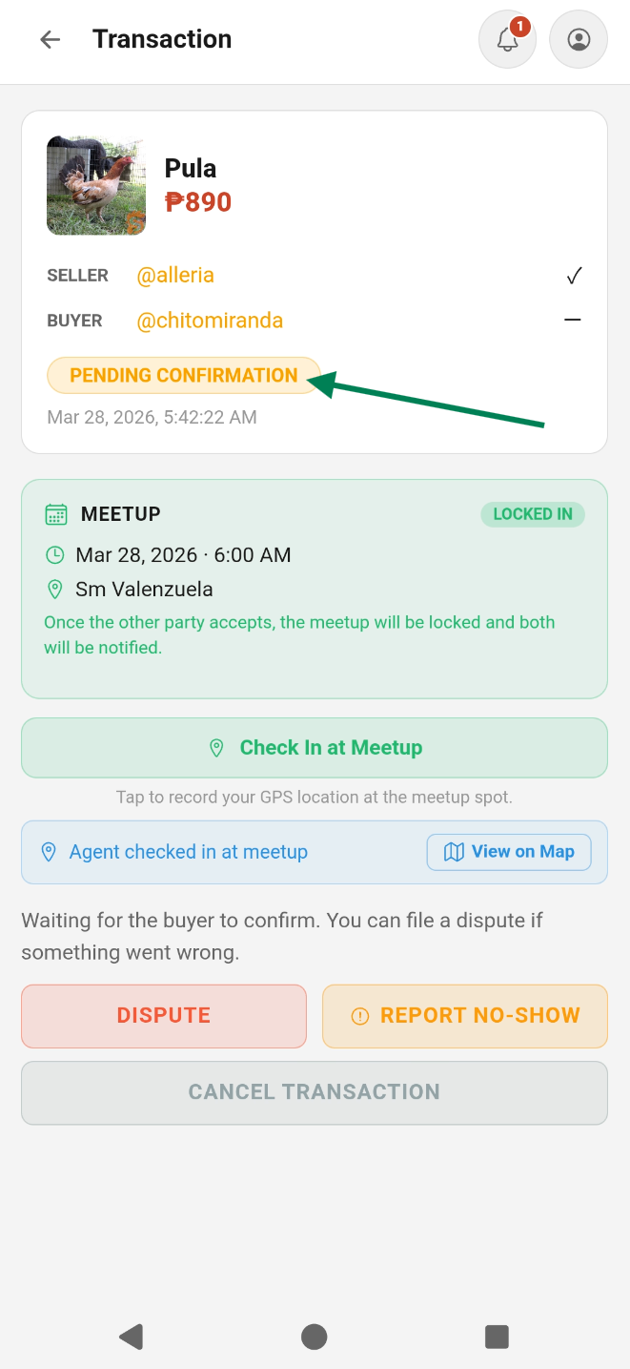The width and height of the screenshot is (630, 1369).
Task: Open the Pula chicken listing thumbnail
Action: pos(96,185)
